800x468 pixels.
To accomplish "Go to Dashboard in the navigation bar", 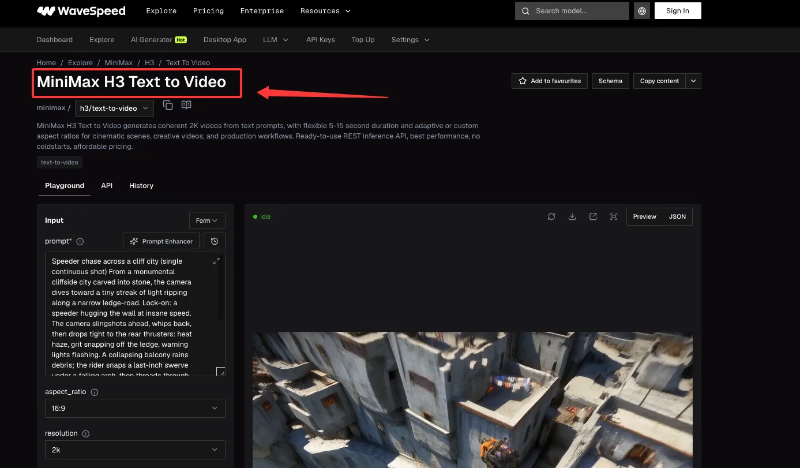I will tap(55, 40).
